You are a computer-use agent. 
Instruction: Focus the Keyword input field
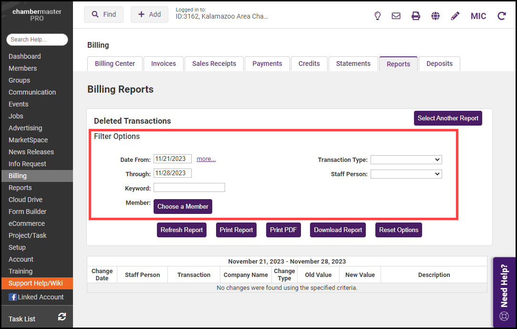189,188
